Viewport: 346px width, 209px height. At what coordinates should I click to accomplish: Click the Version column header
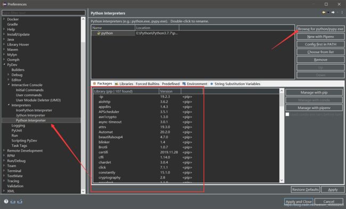pos(170,91)
